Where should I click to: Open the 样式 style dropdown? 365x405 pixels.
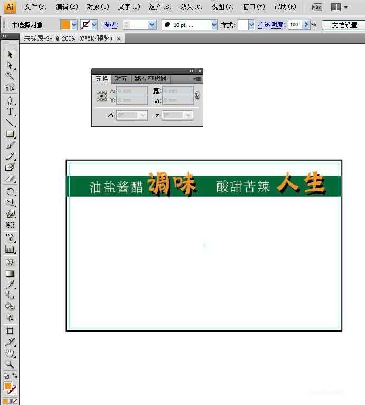point(251,25)
